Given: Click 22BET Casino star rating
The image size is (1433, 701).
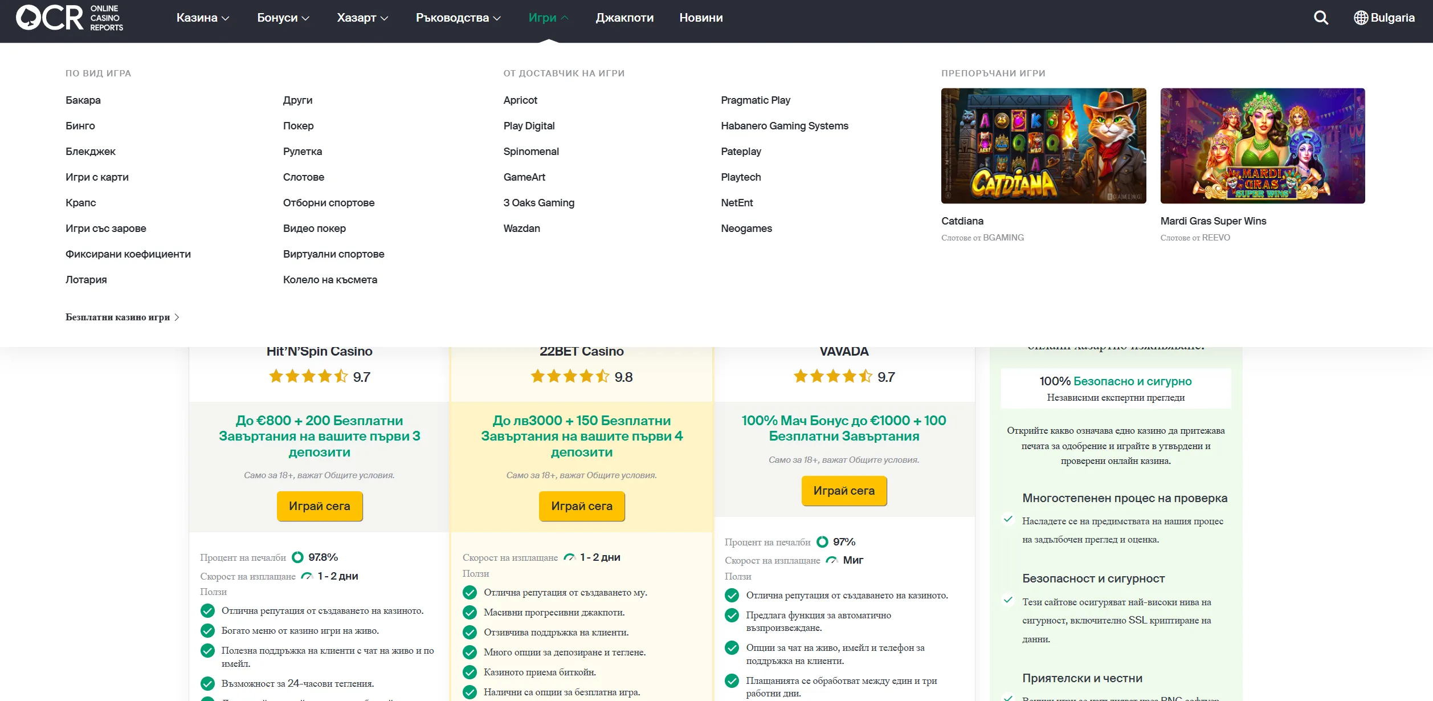Looking at the screenshot, I should [x=570, y=376].
